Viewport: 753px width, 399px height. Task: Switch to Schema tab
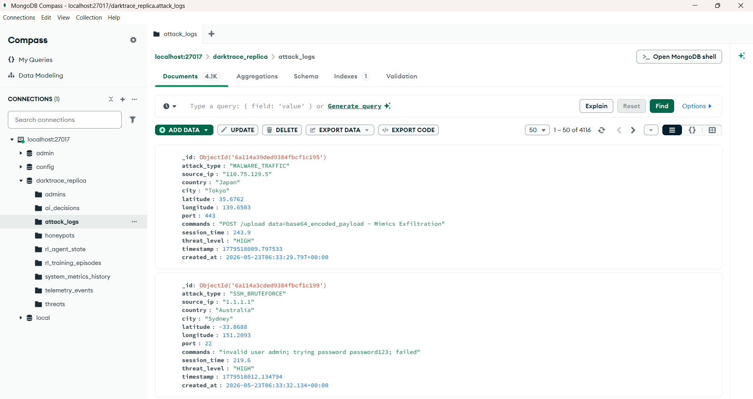[306, 76]
